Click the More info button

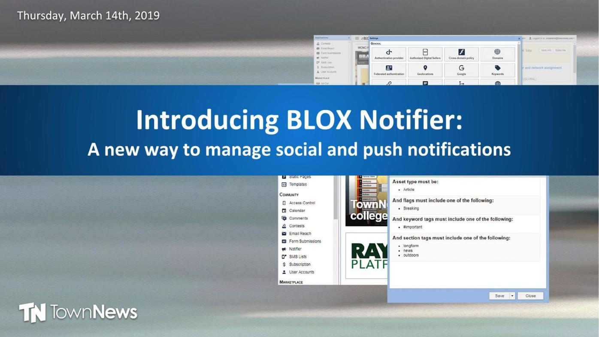coord(546,50)
